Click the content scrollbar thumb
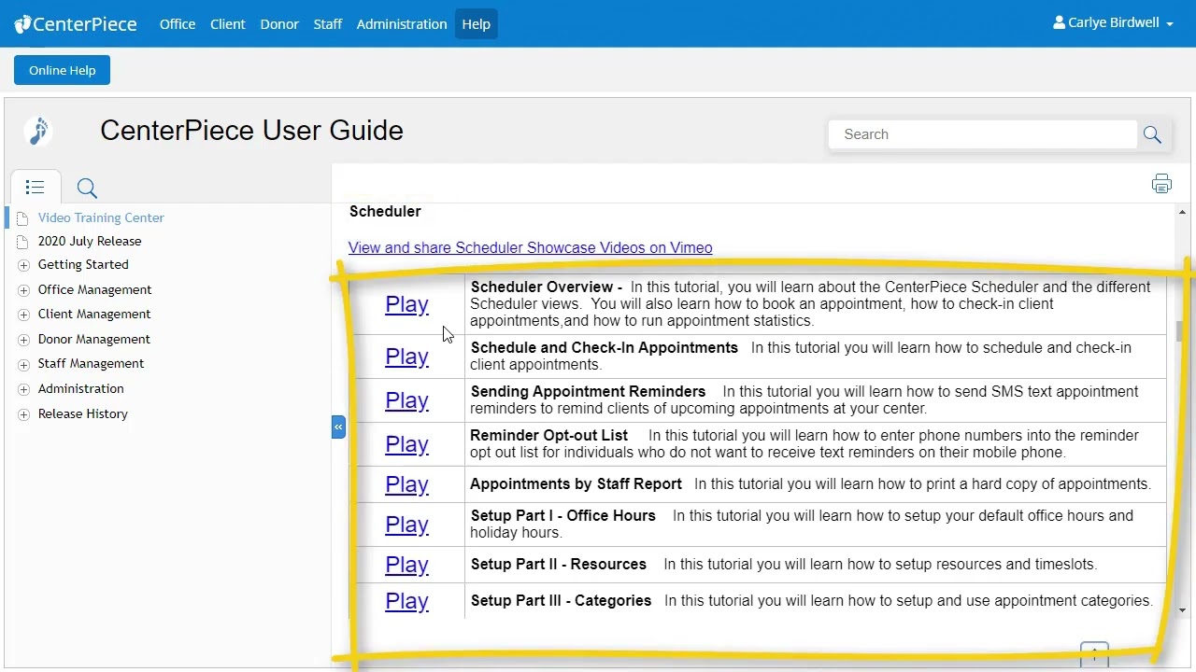 pos(1180,331)
